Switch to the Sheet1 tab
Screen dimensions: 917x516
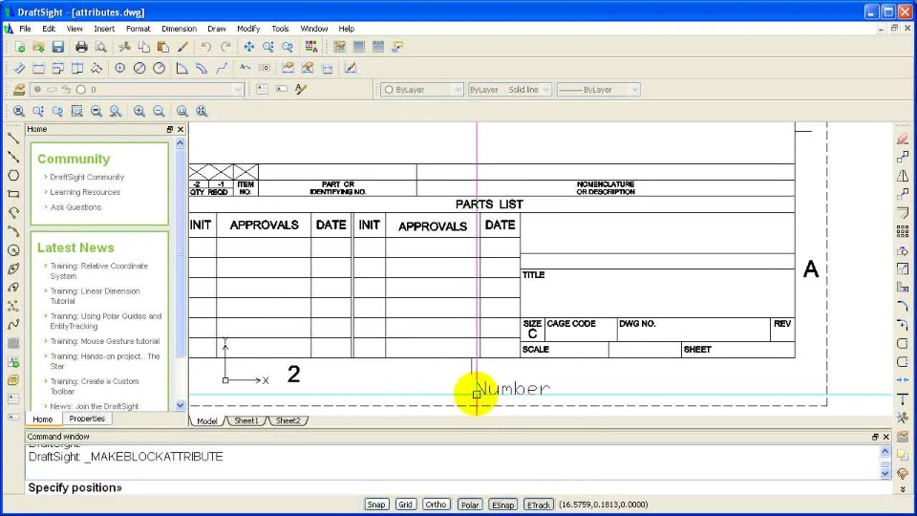pyautogui.click(x=246, y=420)
